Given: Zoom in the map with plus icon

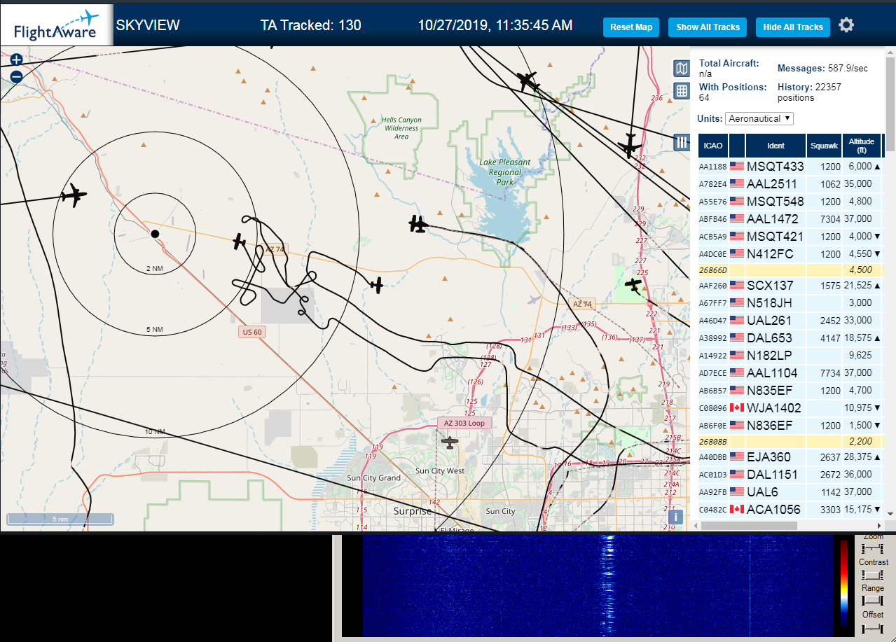Looking at the screenshot, I should coord(16,60).
